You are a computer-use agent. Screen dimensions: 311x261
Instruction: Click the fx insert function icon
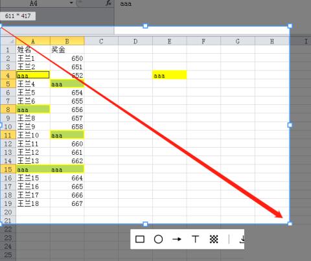[x=109, y=3]
